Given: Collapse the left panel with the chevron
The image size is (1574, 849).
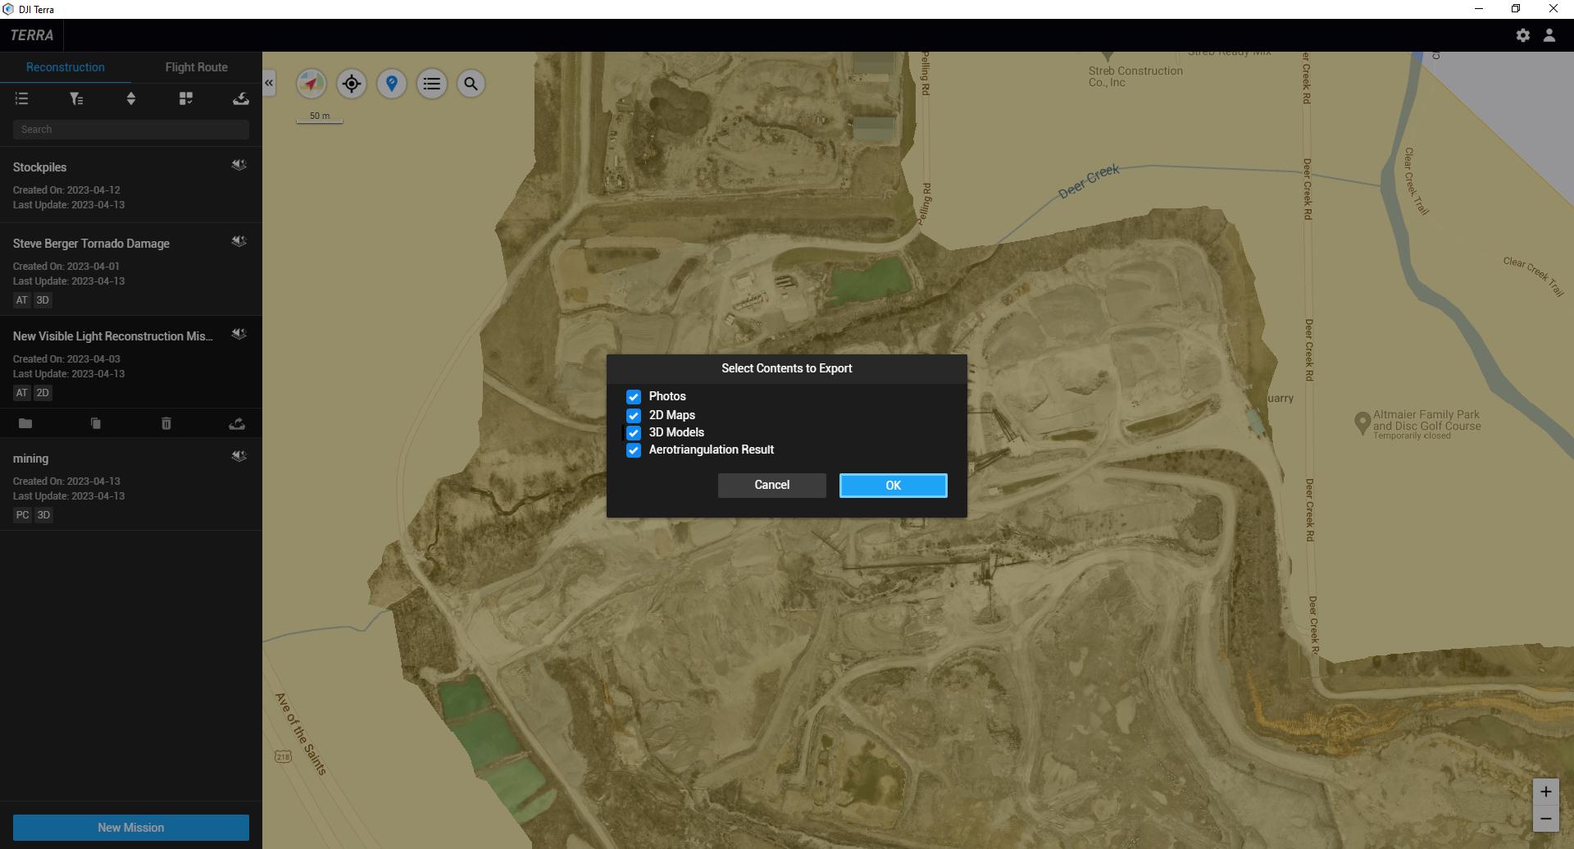Looking at the screenshot, I should pyautogui.click(x=269, y=83).
